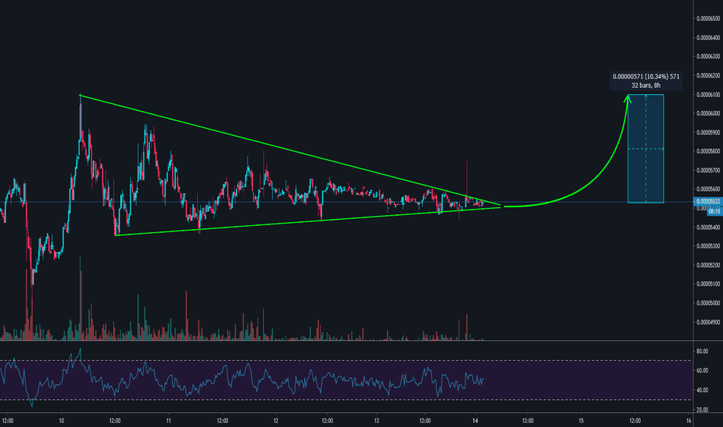Click the 0.00006000 price axis label
723x427 pixels.
pos(708,113)
